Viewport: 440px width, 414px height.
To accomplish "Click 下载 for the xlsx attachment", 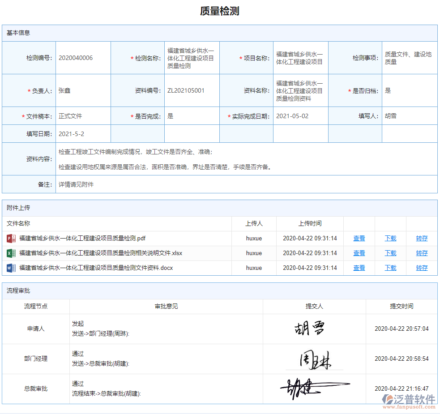I will coord(390,253).
